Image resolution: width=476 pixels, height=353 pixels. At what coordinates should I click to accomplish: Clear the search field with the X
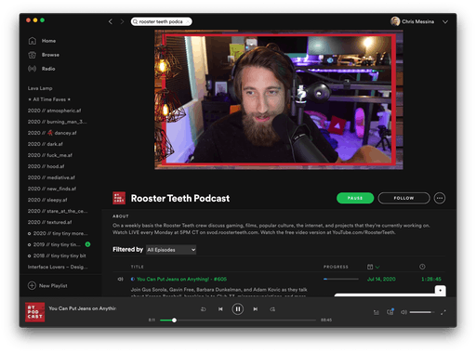[188, 21]
